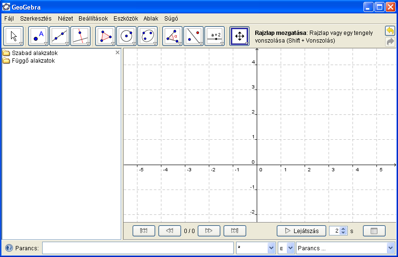398x257 pixels.
Task: Expand the Line tool's dropdown triangle
Action: [67, 44]
